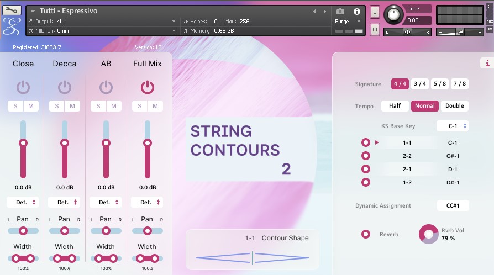Turn off the Full Mix power button

[x=147, y=87]
